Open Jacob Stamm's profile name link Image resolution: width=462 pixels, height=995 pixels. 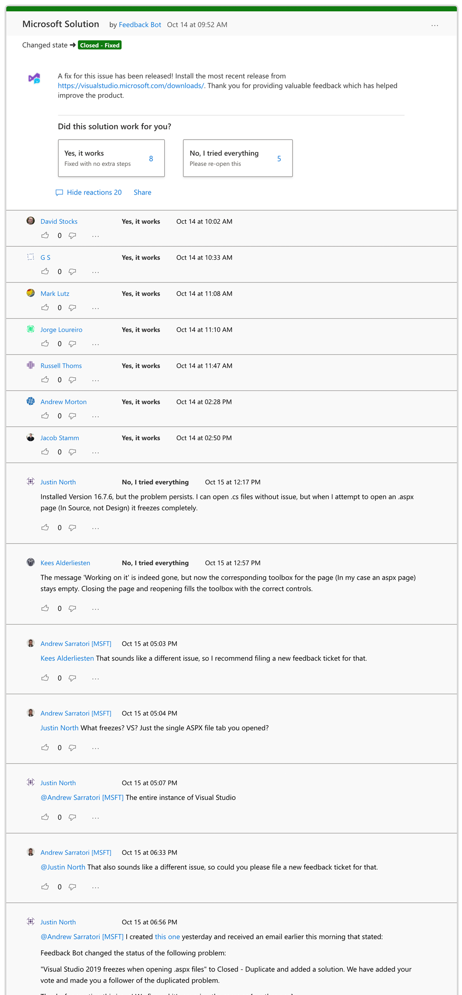pos(59,438)
